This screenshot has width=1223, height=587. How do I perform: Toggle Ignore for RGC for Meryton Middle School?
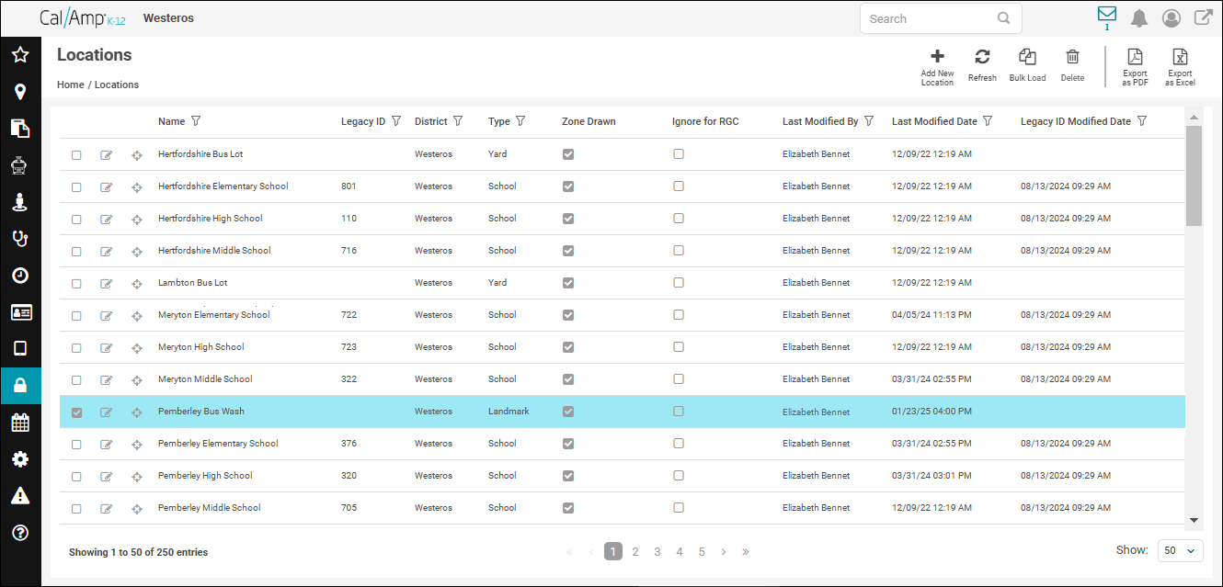(x=679, y=379)
